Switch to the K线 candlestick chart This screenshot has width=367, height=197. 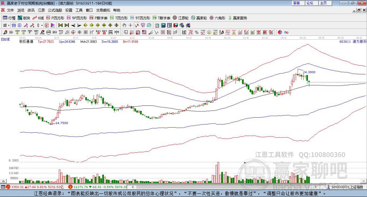point(38,18)
